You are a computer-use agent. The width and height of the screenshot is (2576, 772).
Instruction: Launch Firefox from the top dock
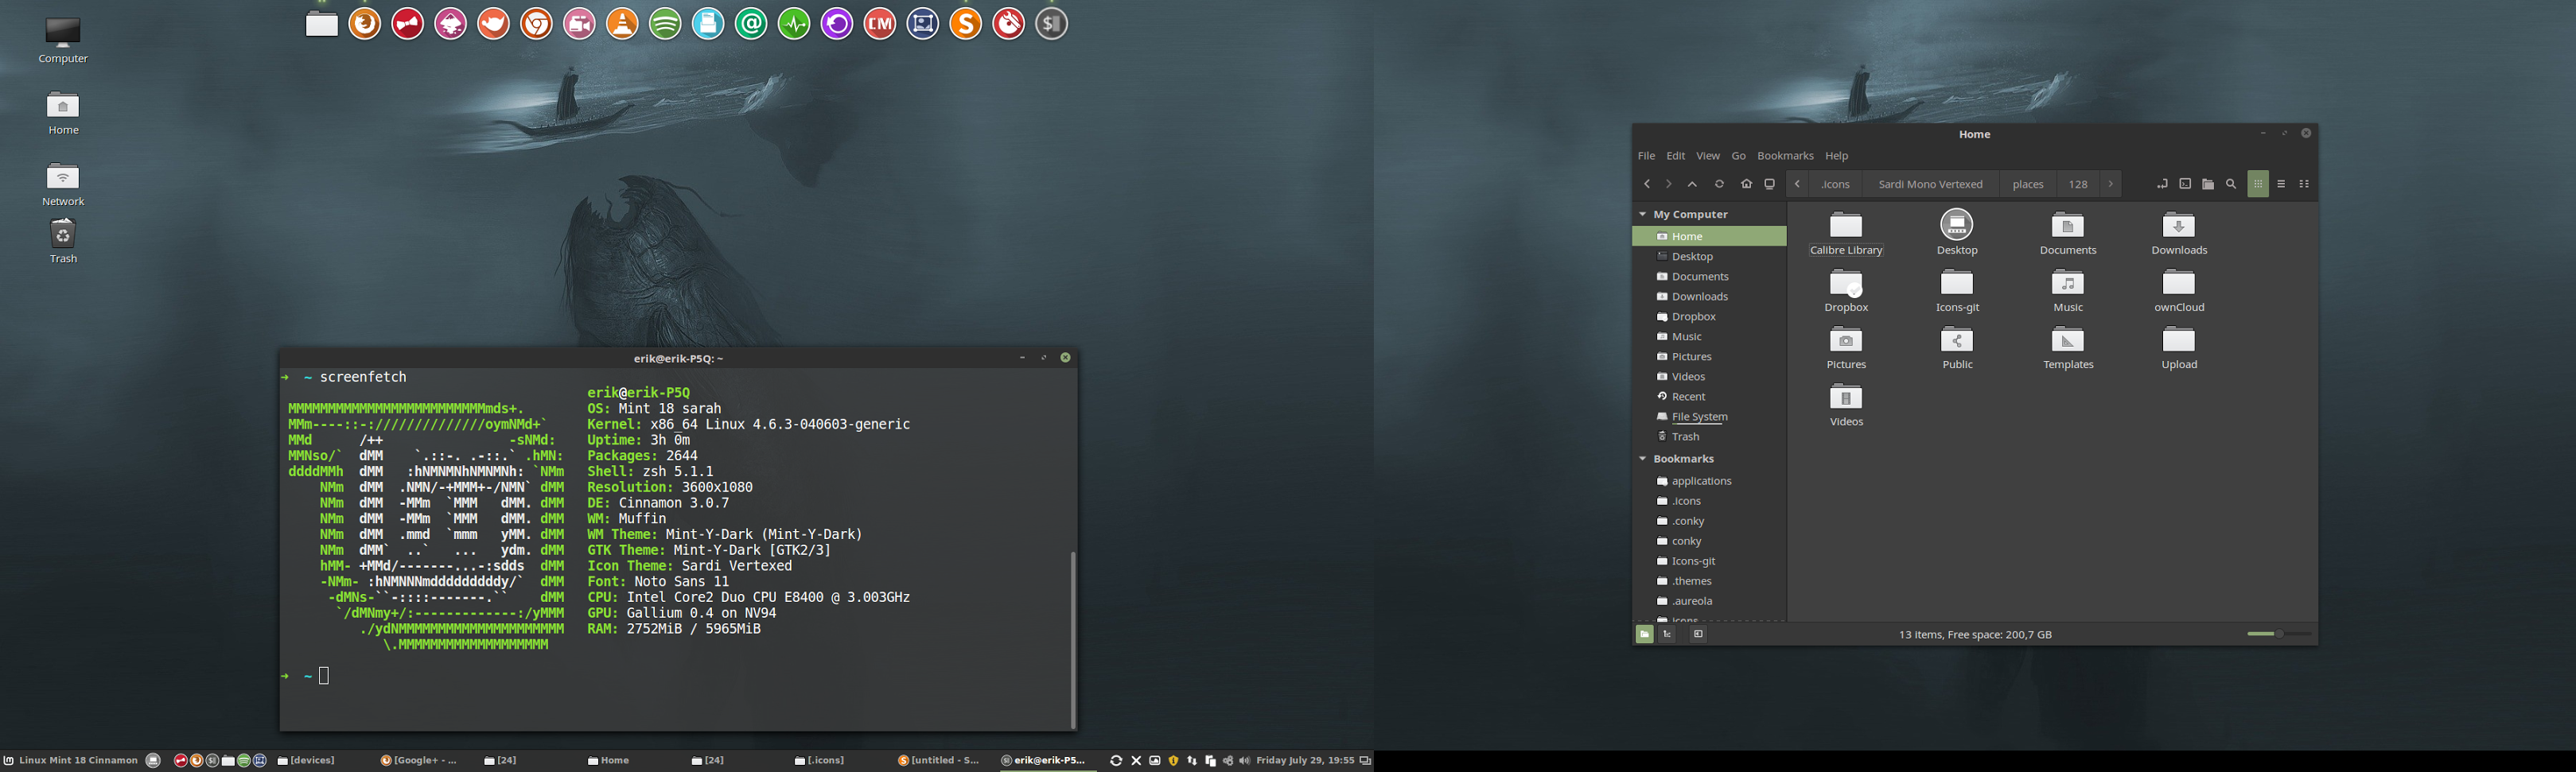coord(365,23)
